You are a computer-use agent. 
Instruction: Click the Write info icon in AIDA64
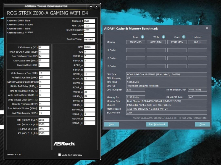[x=163, y=37]
